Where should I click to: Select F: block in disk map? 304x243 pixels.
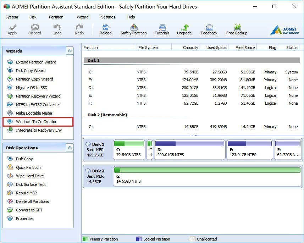[x=288, y=150]
